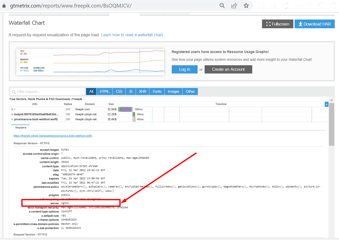
Task: Bookmark page with the star icon
Action: click(x=246, y=5)
